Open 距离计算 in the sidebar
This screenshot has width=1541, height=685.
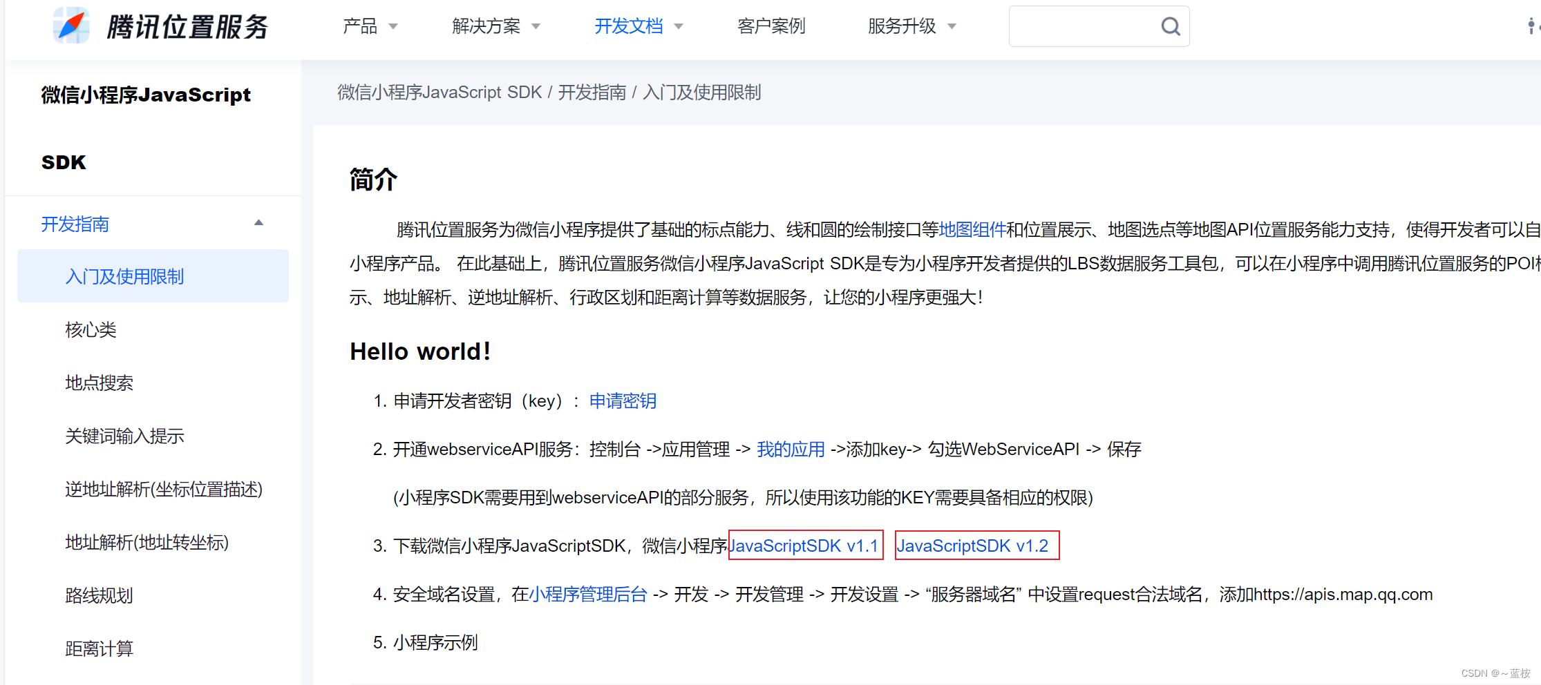(x=99, y=648)
